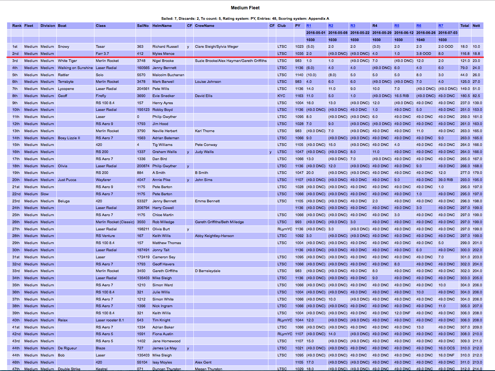
Task: Select the CrewName column header
Action: [231, 26]
